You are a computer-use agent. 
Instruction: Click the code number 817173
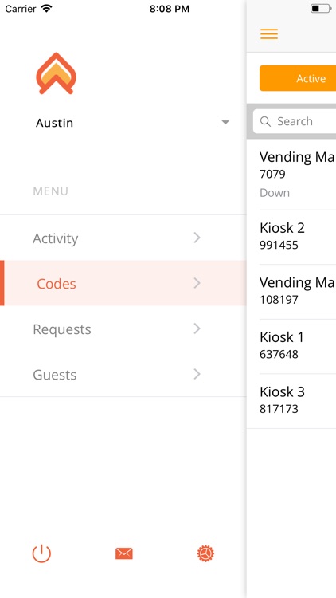[279, 409]
